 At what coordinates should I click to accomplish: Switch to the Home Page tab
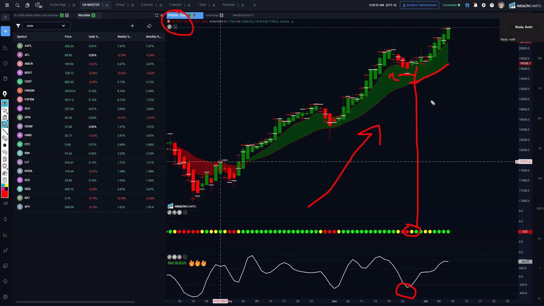coord(58,5)
